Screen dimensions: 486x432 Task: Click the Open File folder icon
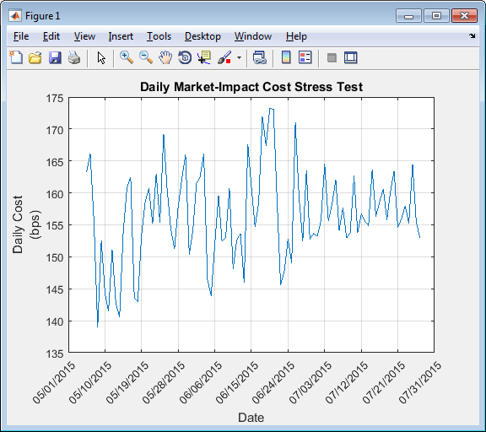(x=35, y=57)
